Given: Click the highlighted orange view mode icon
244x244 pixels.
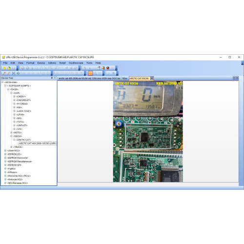Looking at the screenshot, I should coord(90,73).
